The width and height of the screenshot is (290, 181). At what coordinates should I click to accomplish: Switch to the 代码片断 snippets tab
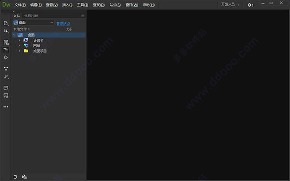coord(31,16)
